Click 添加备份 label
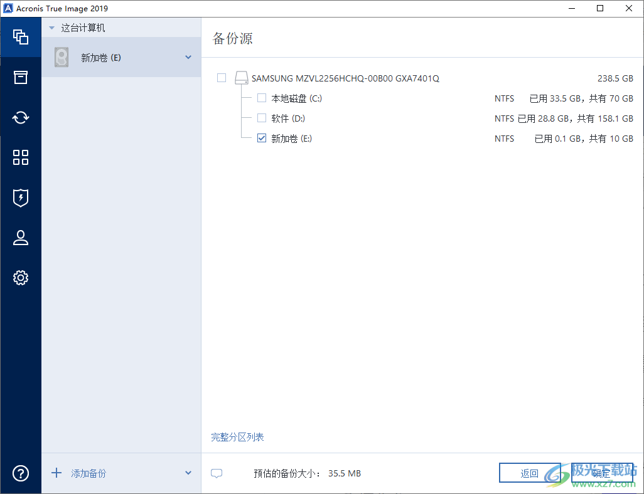 (89, 473)
